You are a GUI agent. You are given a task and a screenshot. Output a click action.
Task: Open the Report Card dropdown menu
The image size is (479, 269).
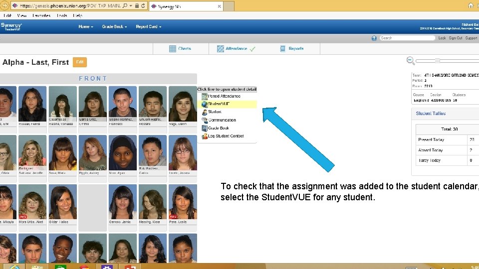[149, 26]
